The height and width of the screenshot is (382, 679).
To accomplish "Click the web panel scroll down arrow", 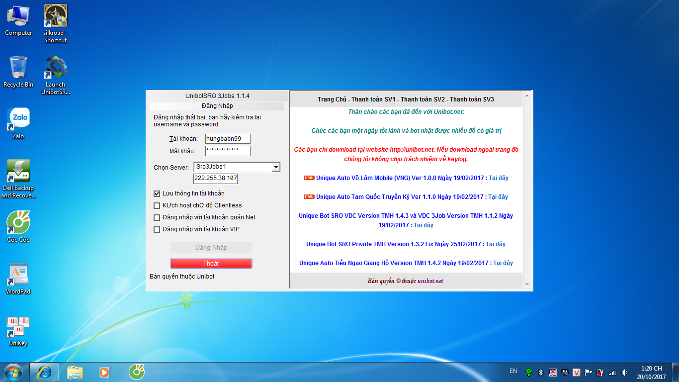I will 527,285.
